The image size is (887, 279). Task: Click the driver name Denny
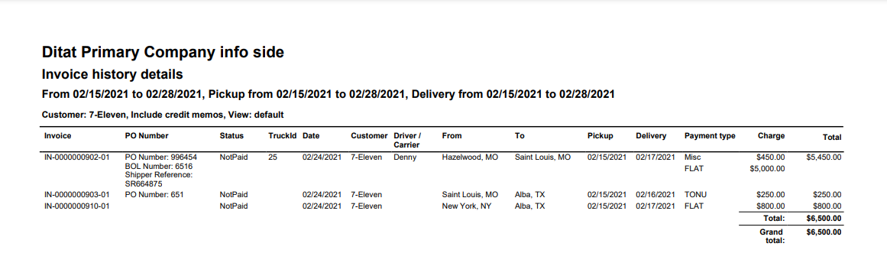[x=405, y=157]
